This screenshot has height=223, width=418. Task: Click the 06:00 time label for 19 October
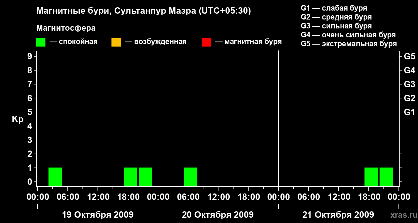pyautogui.click(x=68, y=197)
